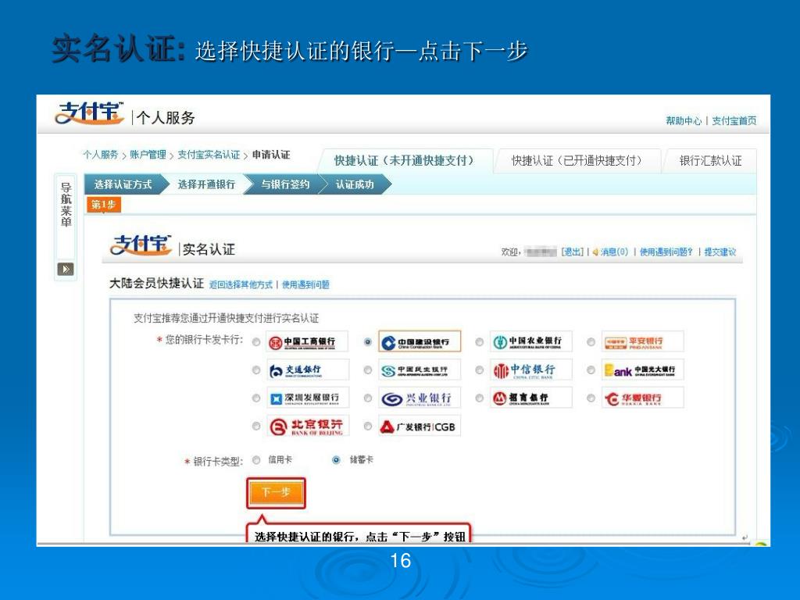Click the 中信银行 bank logo
The image size is (800, 600).
click(530, 370)
